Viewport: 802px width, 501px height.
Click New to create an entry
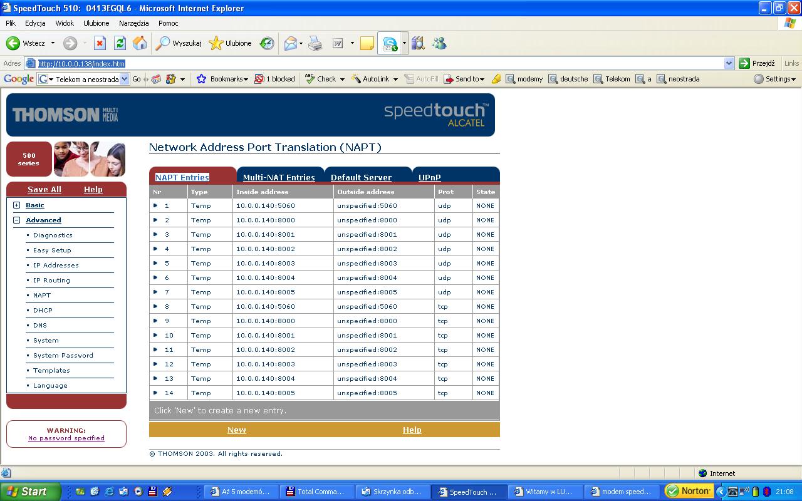pyautogui.click(x=236, y=430)
